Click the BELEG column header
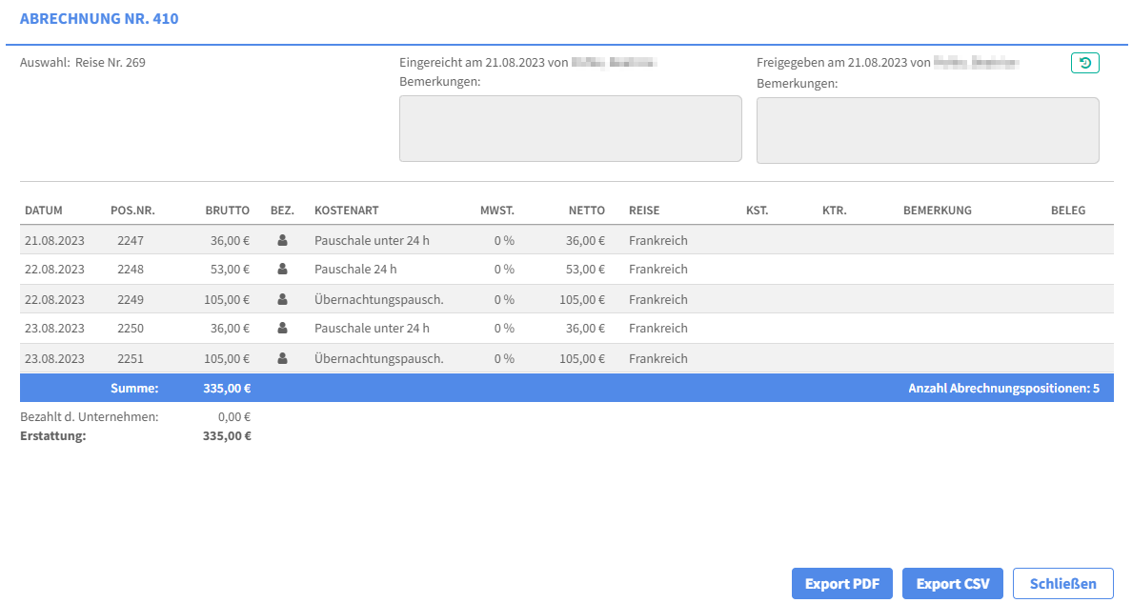The width and height of the screenshot is (1132, 603). point(1068,211)
